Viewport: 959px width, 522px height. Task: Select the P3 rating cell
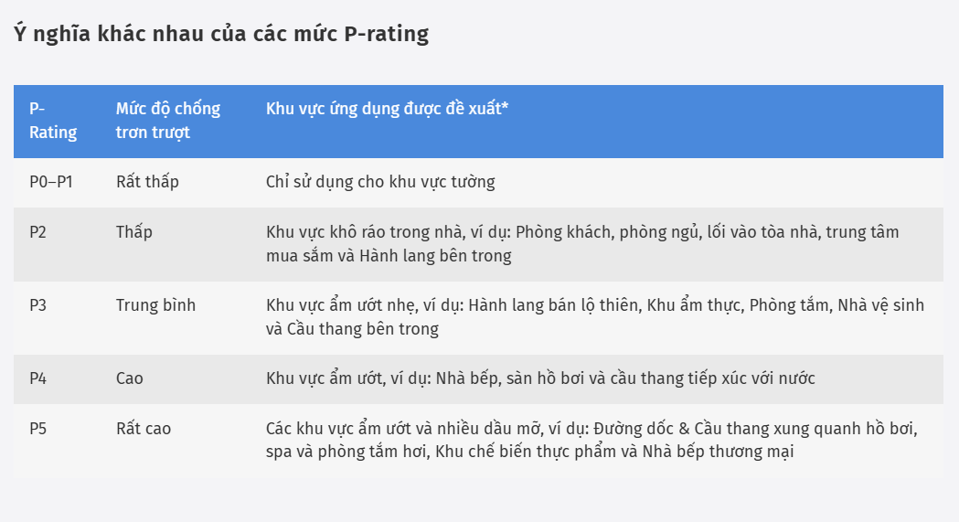tap(38, 305)
